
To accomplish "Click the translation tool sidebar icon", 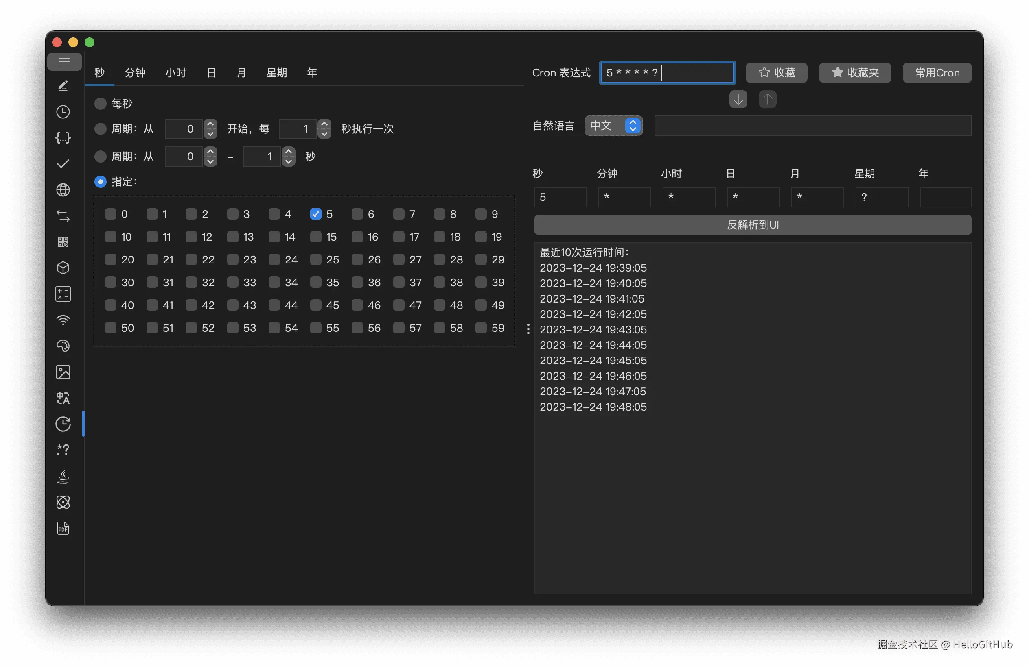I will tap(63, 398).
